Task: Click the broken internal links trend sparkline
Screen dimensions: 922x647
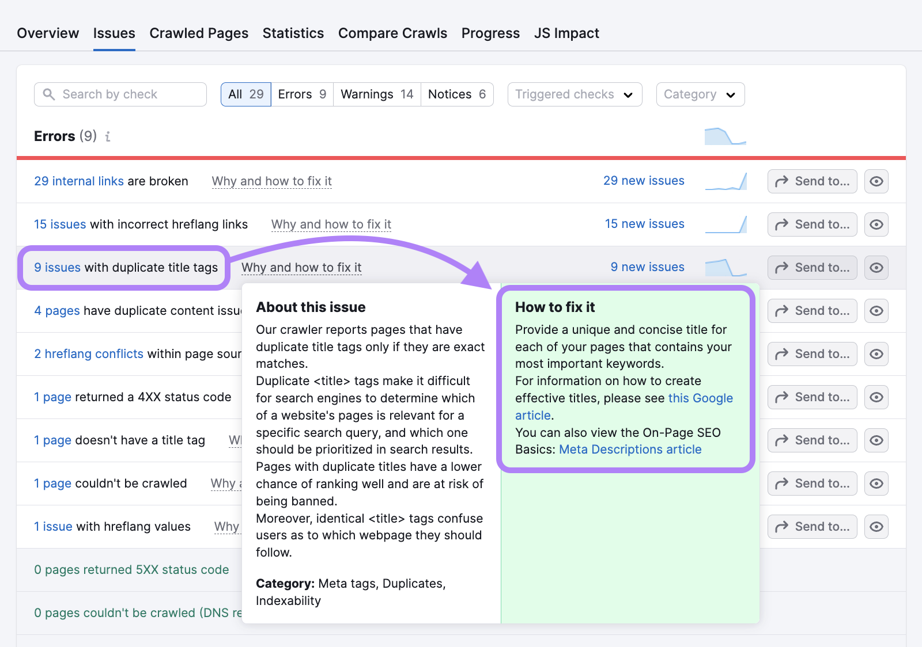Action: coord(725,181)
